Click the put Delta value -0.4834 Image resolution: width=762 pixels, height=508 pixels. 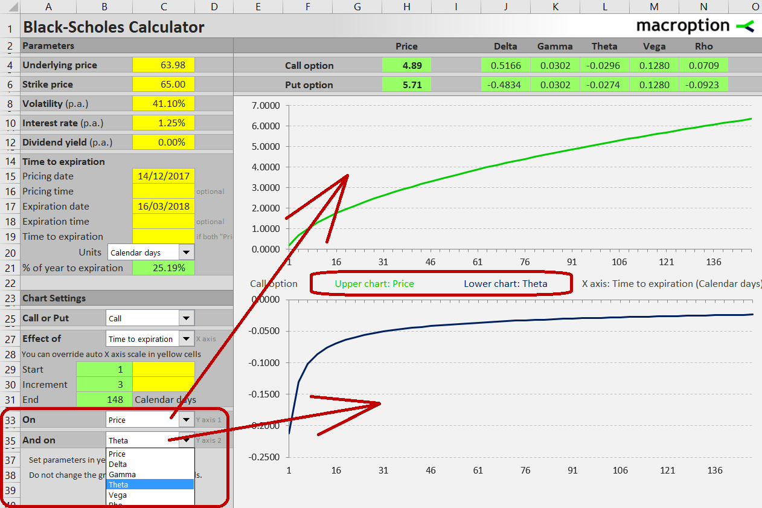pos(505,85)
